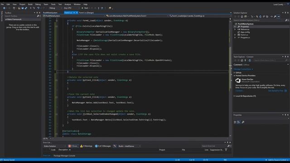Click the Start debugging play button
Viewport: 290px width, 163px height.
pyautogui.click(x=82, y=8)
